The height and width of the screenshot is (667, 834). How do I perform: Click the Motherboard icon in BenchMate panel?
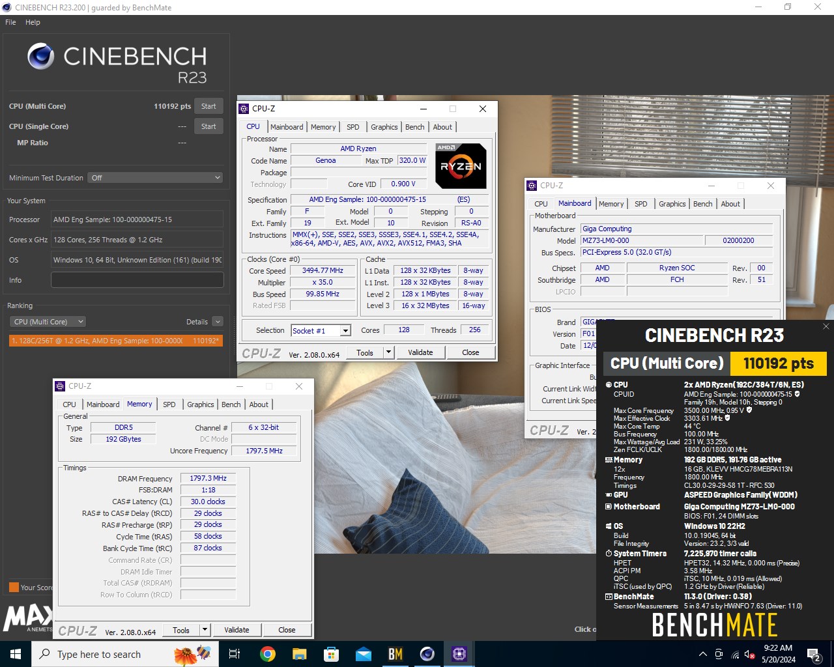[609, 507]
